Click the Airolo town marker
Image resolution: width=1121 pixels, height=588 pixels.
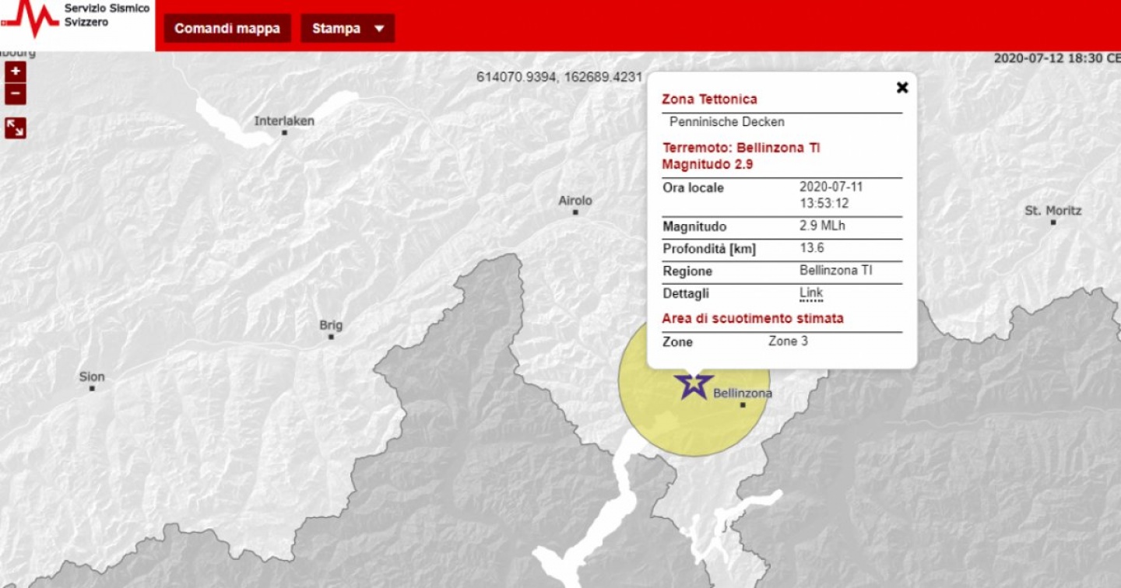(575, 212)
